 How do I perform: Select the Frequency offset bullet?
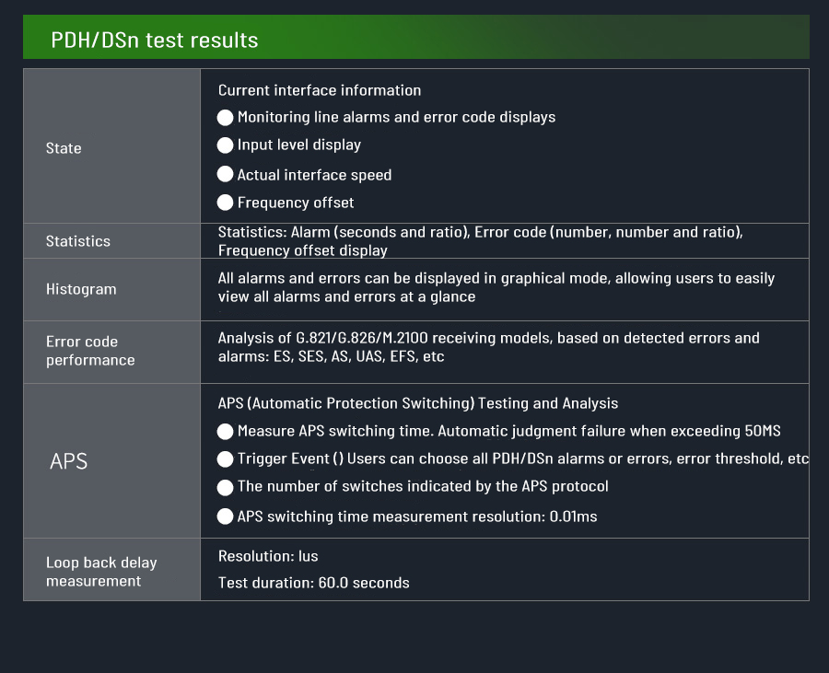coord(226,203)
